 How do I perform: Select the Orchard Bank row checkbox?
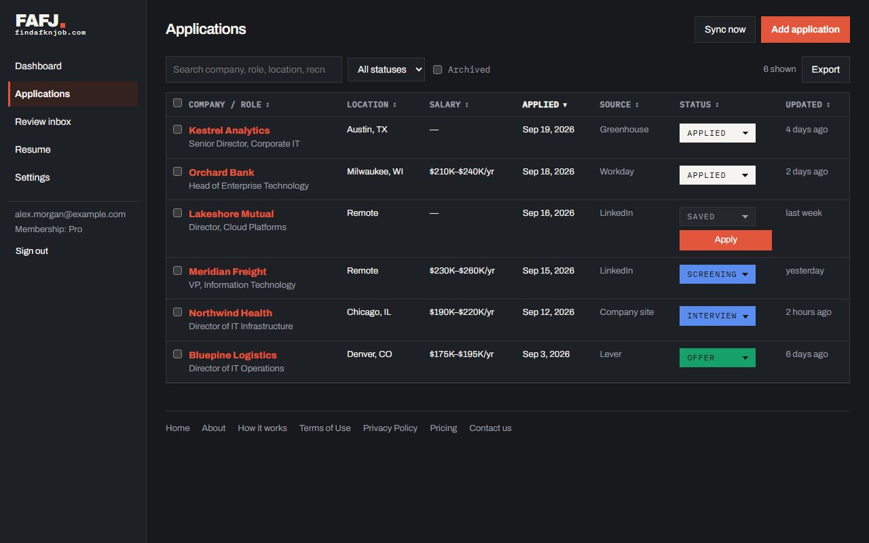(178, 171)
